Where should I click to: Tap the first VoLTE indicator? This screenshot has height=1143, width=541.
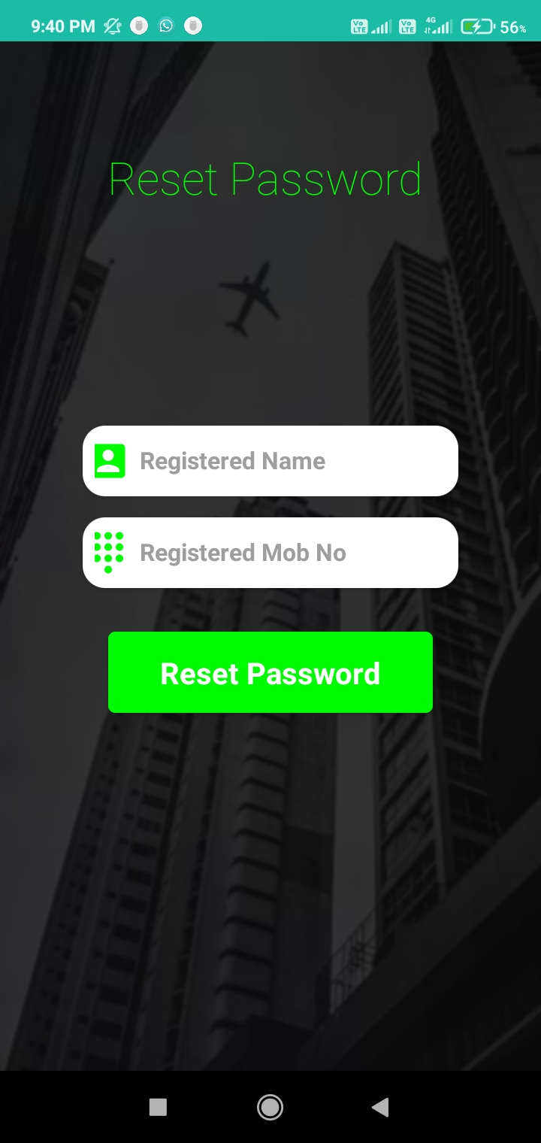[x=359, y=27]
